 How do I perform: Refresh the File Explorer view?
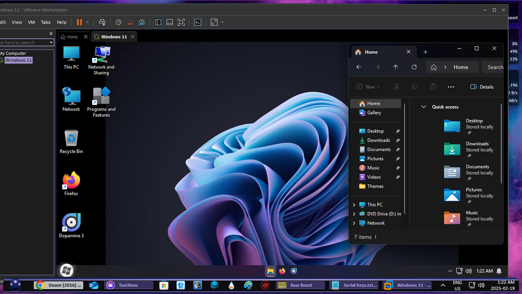[x=414, y=67]
